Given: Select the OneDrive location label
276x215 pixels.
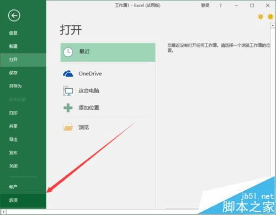Looking at the screenshot, I should click(x=90, y=74).
